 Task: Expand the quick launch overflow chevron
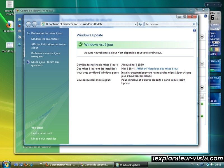(x=41, y=164)
